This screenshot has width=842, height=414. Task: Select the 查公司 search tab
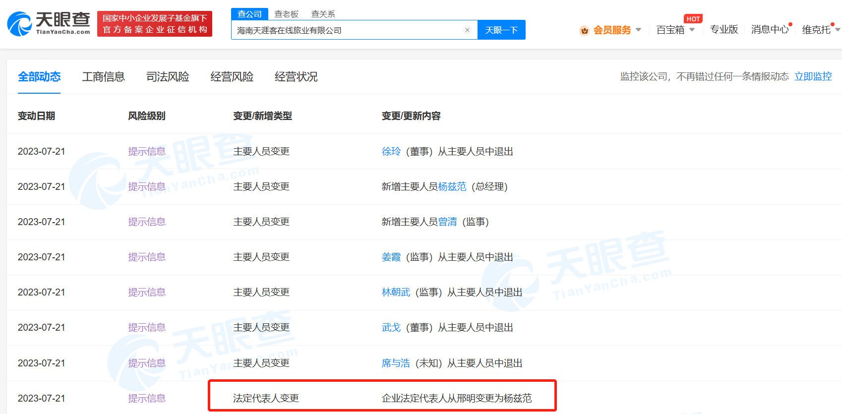[x=249, y=14]
